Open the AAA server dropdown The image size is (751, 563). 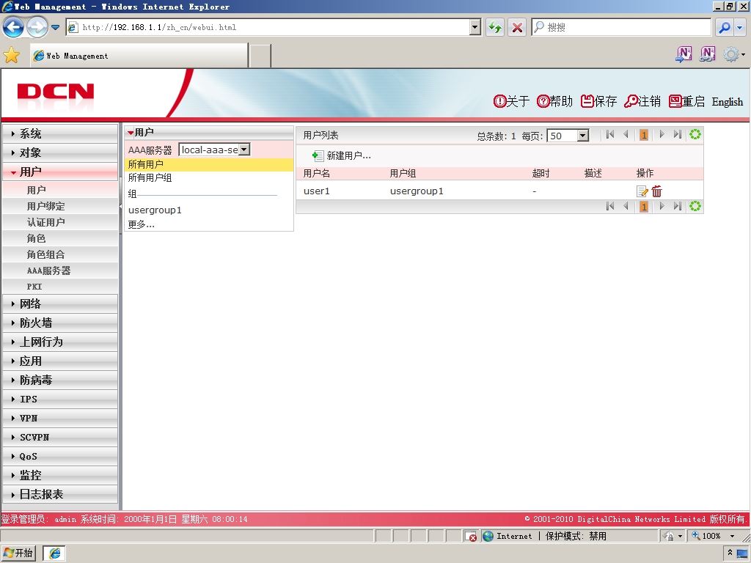244,150
